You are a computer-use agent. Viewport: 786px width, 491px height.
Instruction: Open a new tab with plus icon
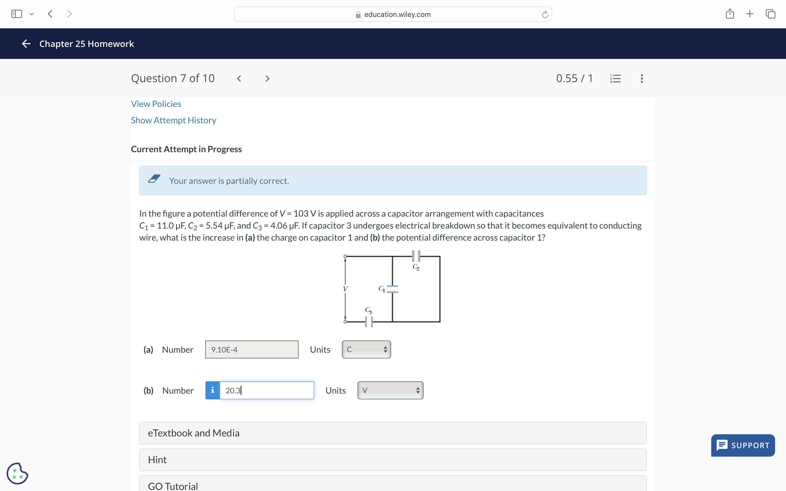[x=750, y=14]
